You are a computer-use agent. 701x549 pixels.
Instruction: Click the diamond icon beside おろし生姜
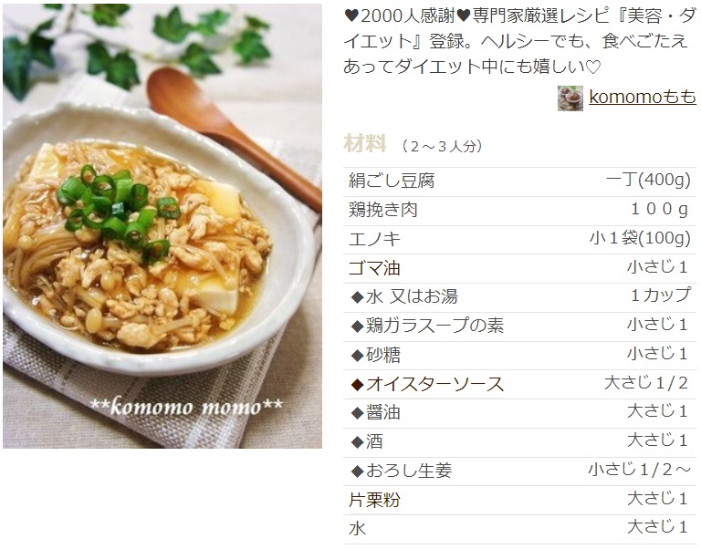point(357,471)
